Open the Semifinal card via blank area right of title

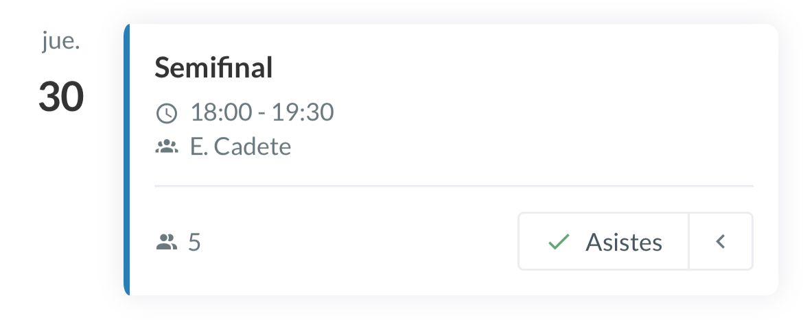515,68
